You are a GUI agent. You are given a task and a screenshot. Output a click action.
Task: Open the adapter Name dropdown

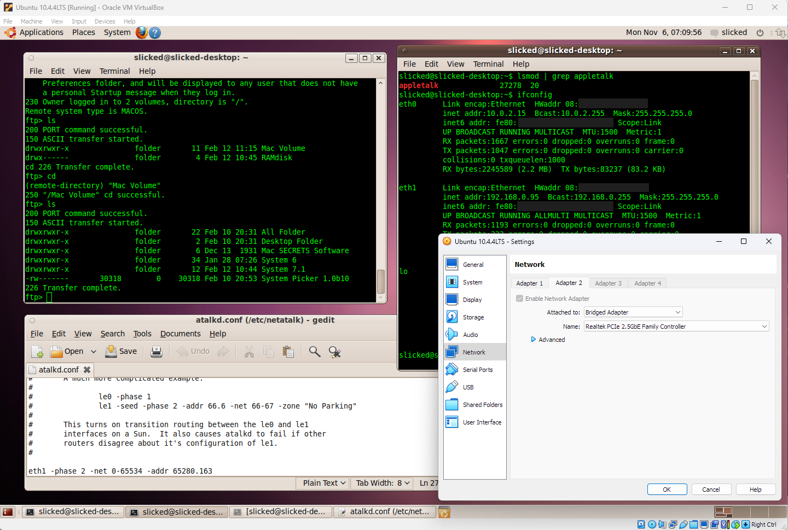coord(676,327)
